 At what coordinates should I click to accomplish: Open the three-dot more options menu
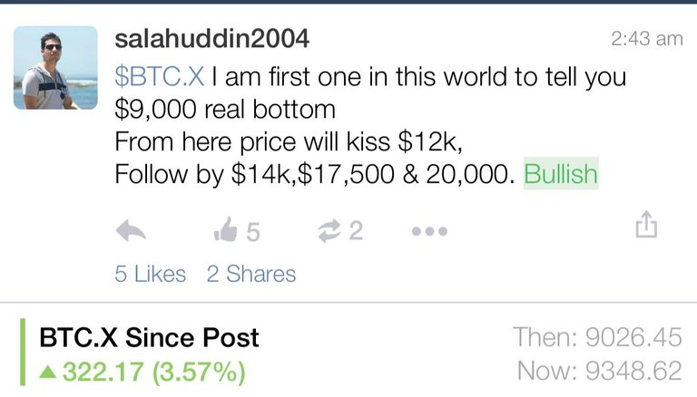(429, 231)
